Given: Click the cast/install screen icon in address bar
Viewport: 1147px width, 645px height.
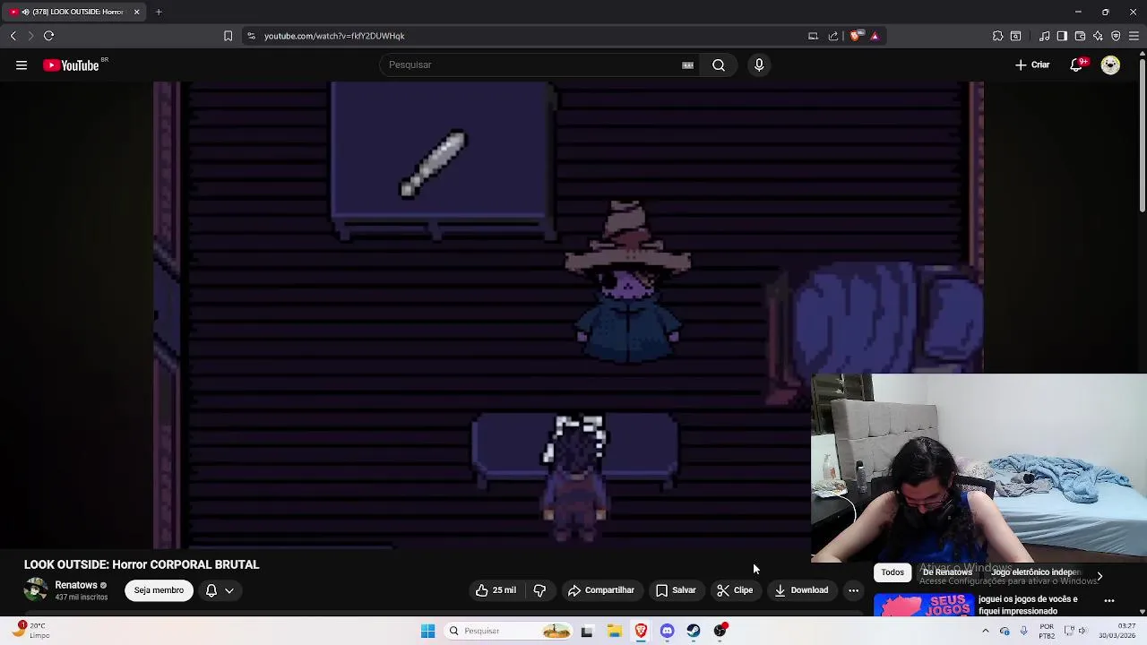Looking at the screenshot, I should [x=813, y=36].
